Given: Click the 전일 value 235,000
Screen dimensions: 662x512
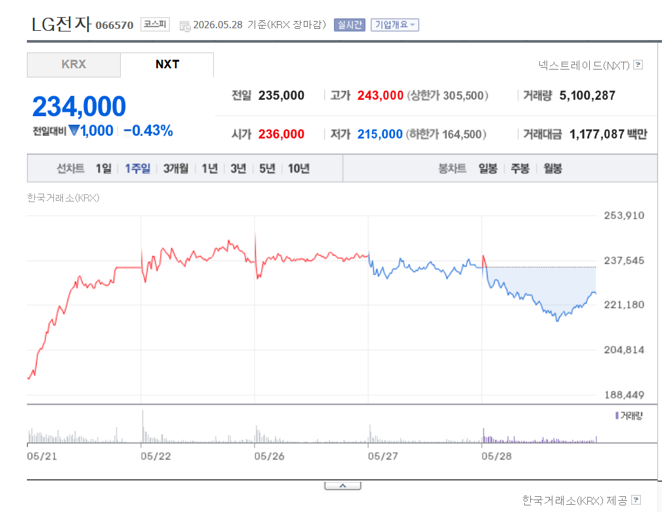Looking at the screenshot, I should coord(281,95).
